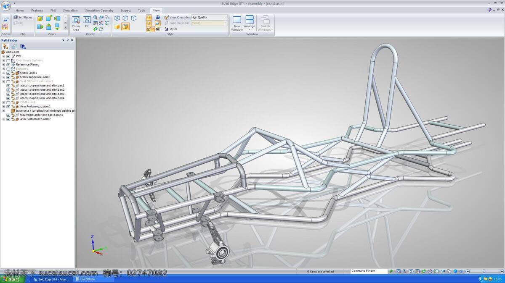Click the Set Planes clip command
The height and width of the screenshot is (283, 505).
pyautogui.click(x=23, y=17)
